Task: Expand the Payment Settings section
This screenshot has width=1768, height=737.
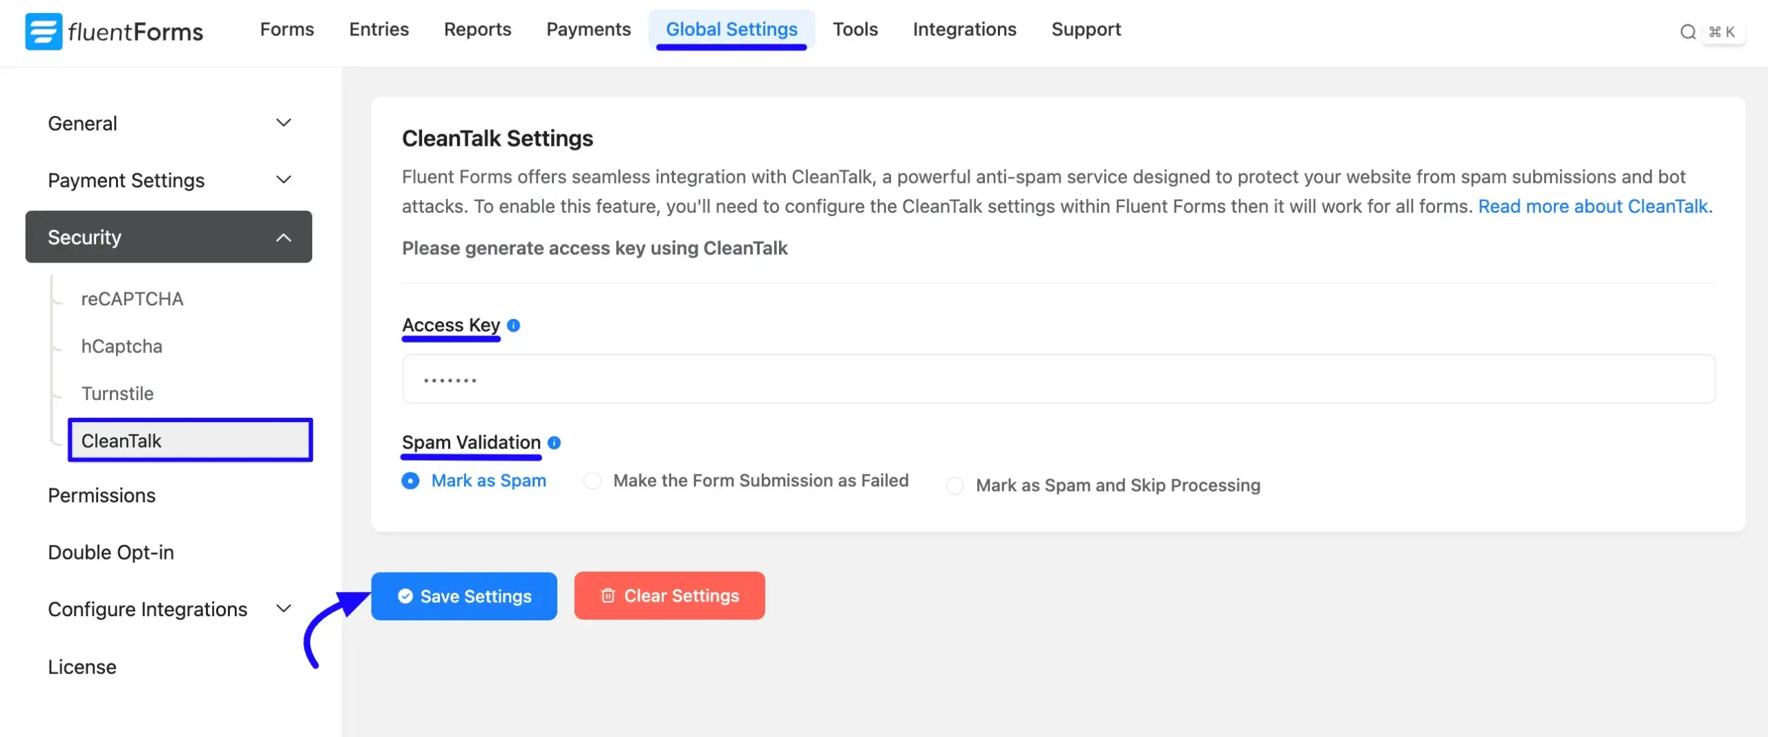Action: coord(283,180)
